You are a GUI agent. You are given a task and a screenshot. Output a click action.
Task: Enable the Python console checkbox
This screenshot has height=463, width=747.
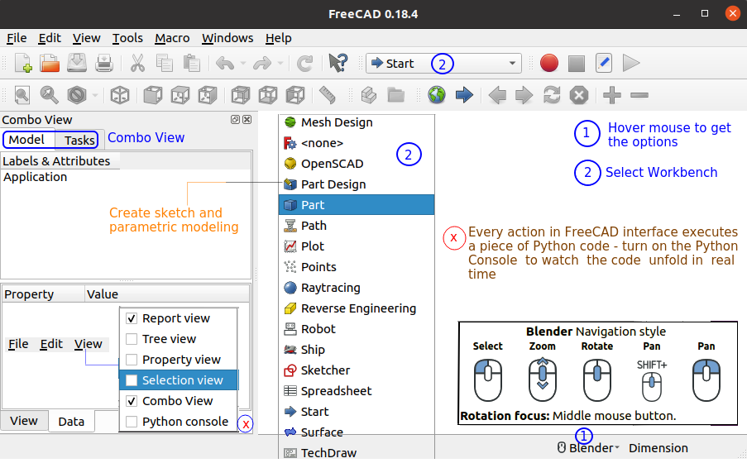point(132,422)
